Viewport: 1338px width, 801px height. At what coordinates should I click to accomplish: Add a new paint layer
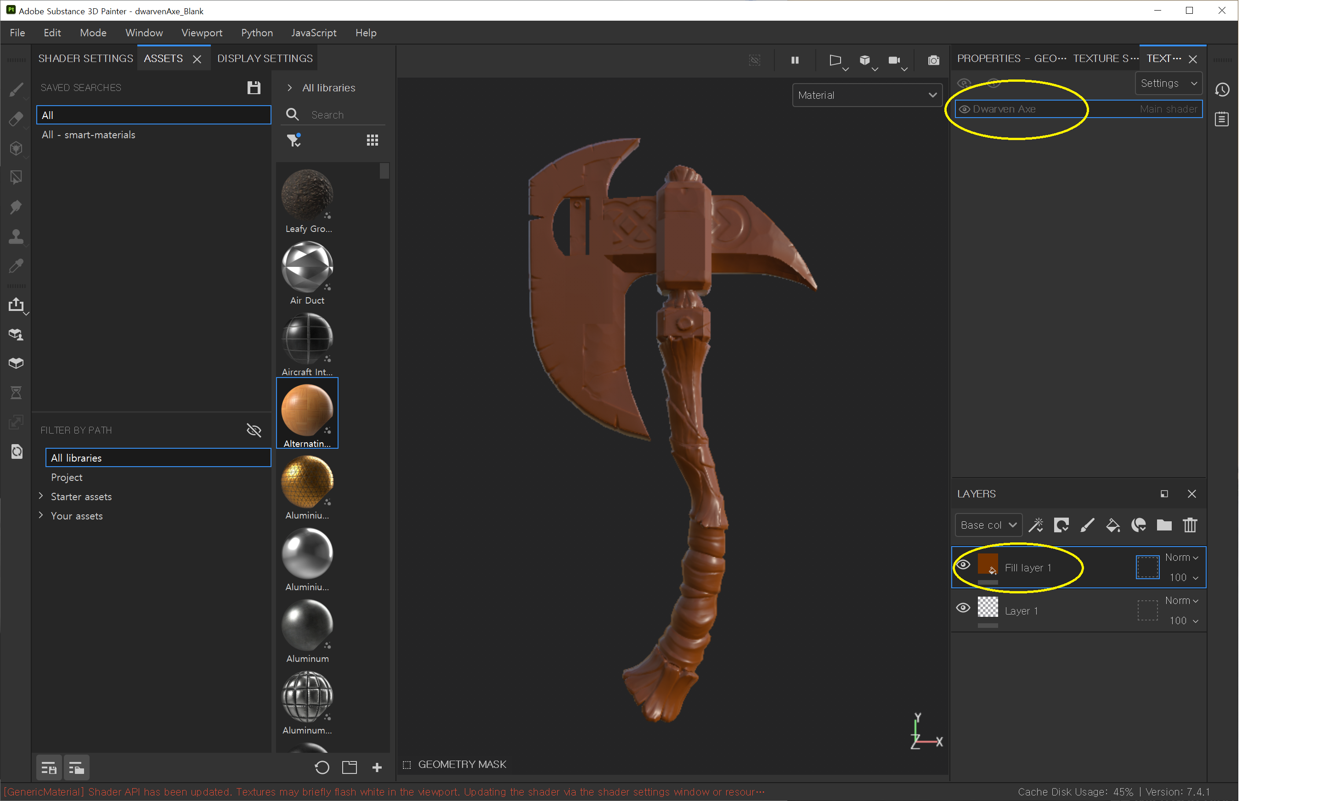(x=1087, y=525)
